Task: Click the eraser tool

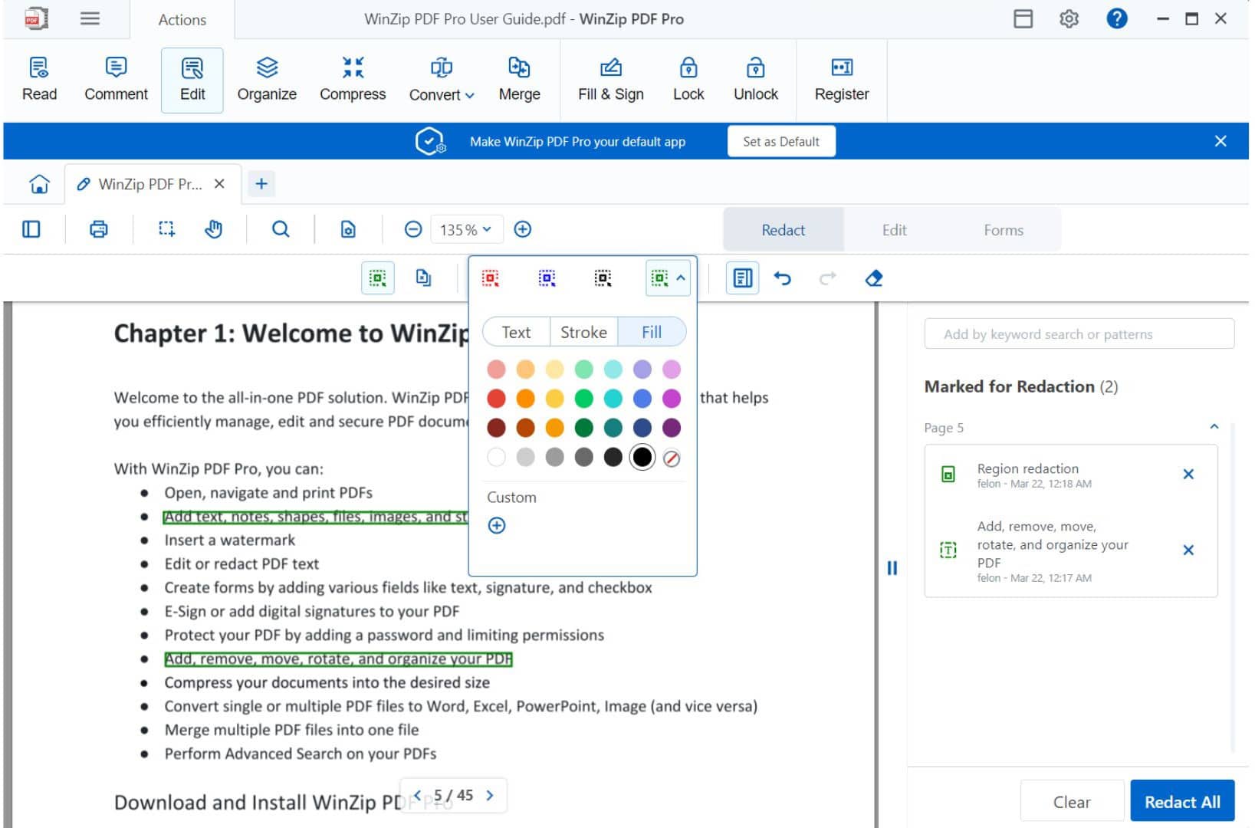Action: tap(874, 278)
